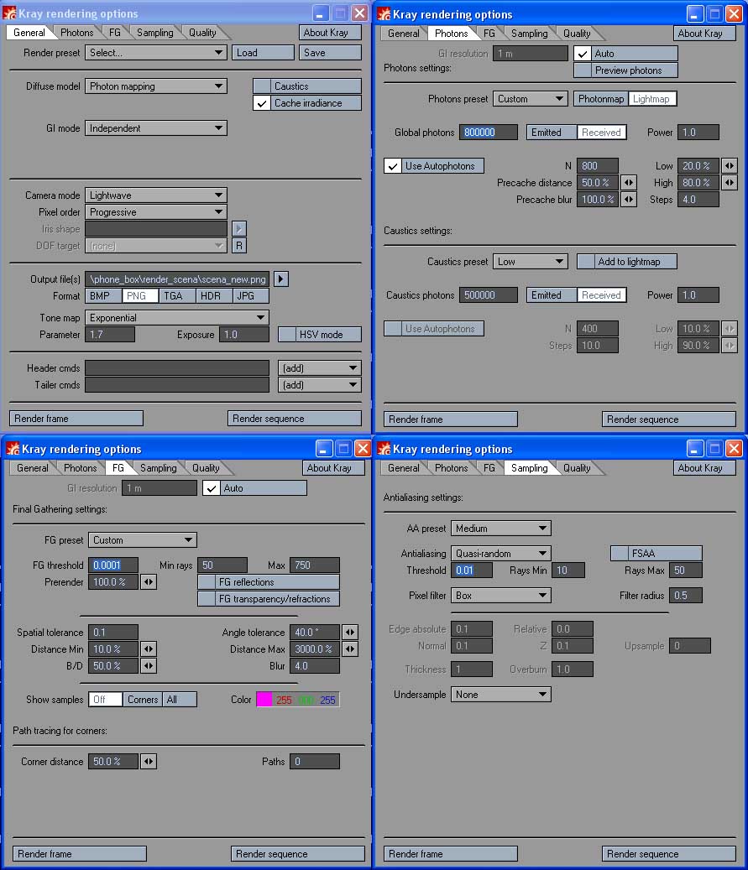The image size is (748, 870).
Task: Click the magenta sample Color swatch
Action: tap(264, 700)
